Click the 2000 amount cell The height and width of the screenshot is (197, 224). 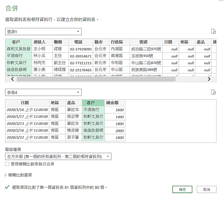coord(115,130)
